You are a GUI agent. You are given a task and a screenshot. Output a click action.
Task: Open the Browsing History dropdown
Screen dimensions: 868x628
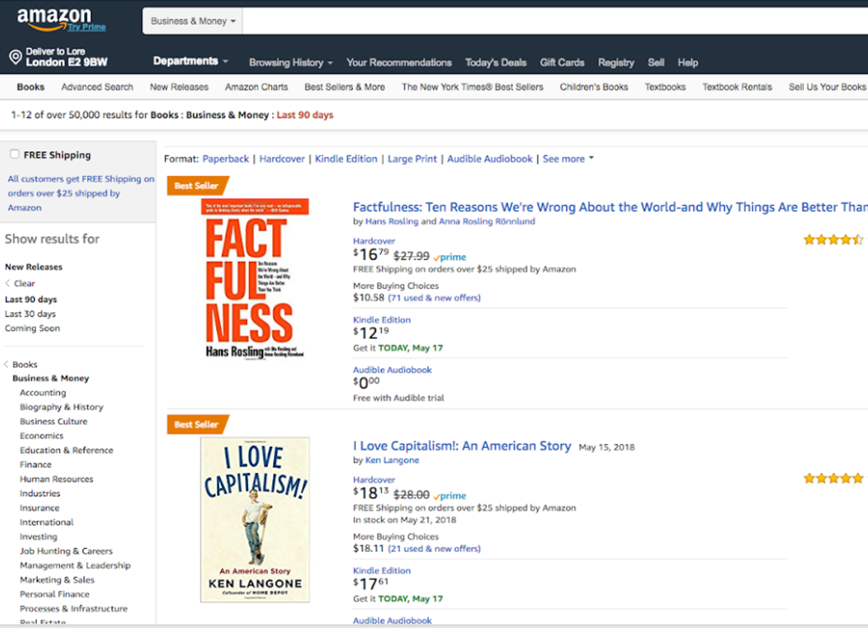click(291, 63)
